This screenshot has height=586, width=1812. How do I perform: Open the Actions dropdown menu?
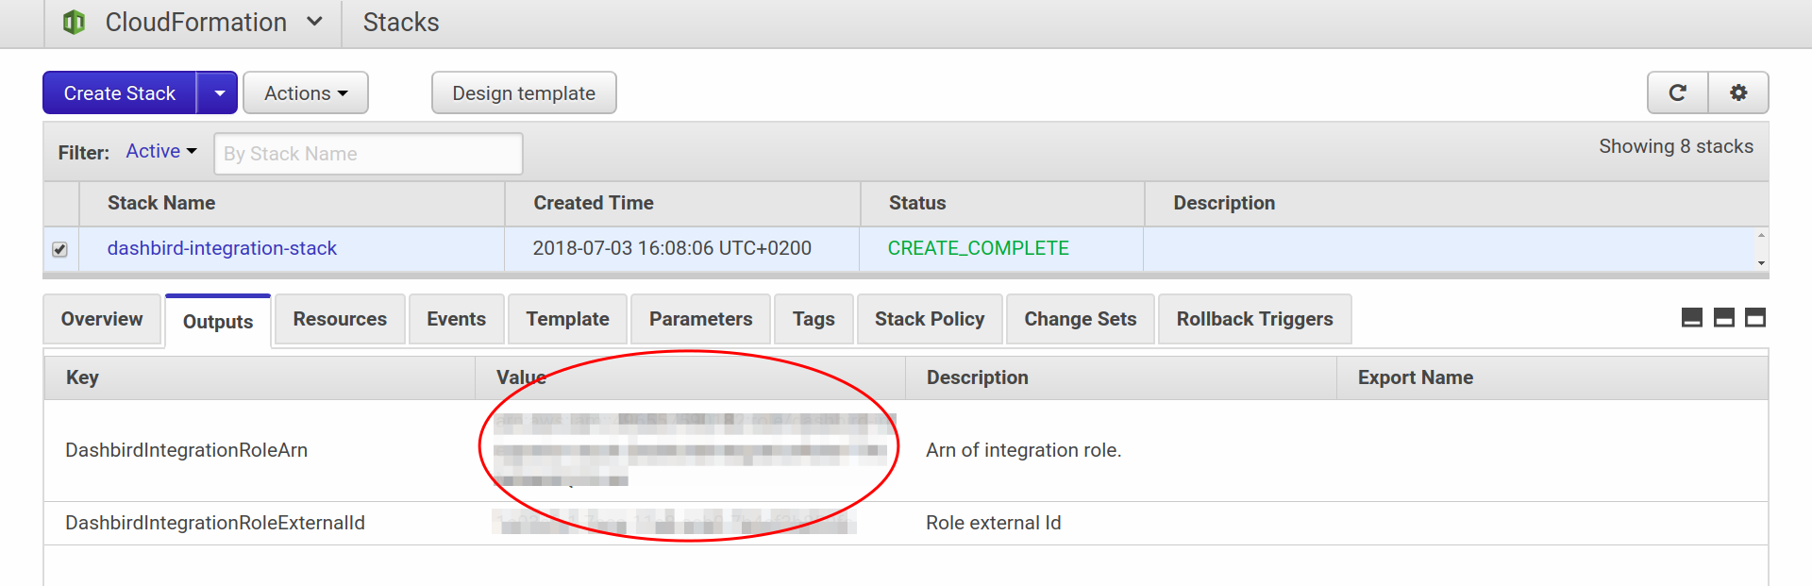pyautogui.click(x=305, y=93)
